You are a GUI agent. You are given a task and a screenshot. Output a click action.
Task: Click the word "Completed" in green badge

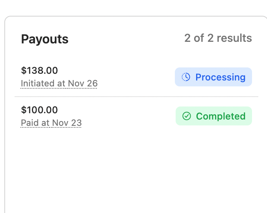[x=221, y=116]
